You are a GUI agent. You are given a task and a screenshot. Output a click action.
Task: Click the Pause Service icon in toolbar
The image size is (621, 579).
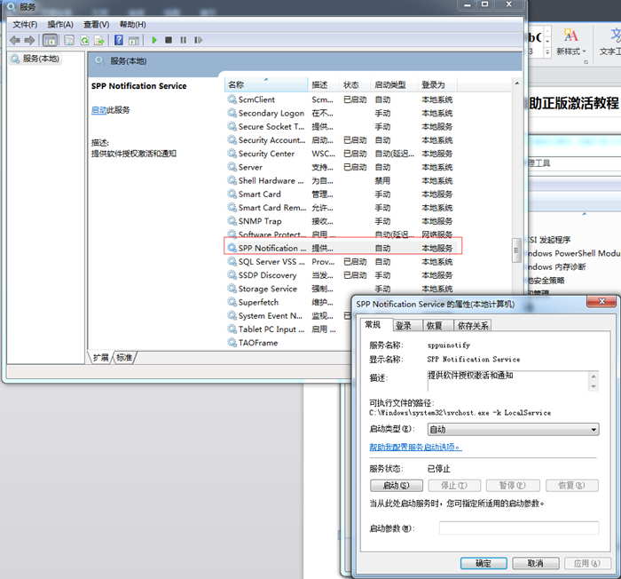click(183, 40)
